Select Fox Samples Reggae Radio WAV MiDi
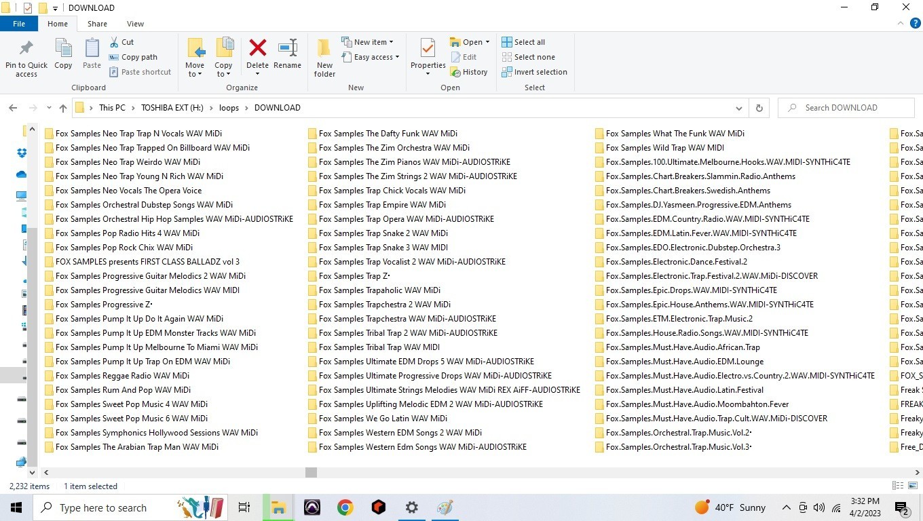 (x=117, y=376)
